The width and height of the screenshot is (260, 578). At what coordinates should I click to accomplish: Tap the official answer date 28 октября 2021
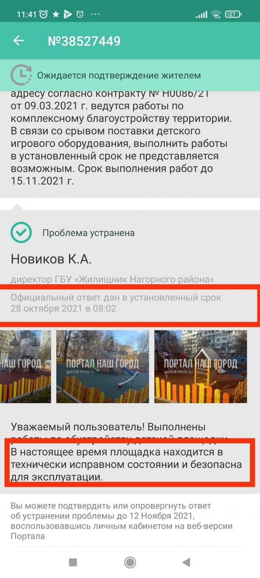(63, 309)
